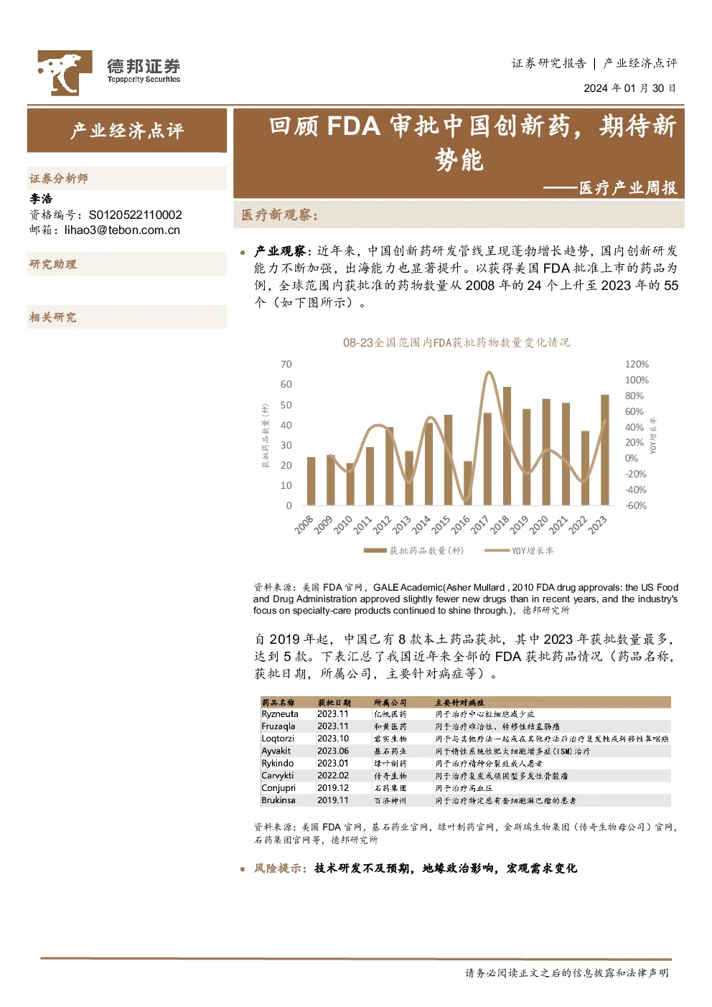This screenshot has width=712, height=1007.
Task: Click the 药品名称 table column header
Action: pos(278,703)
